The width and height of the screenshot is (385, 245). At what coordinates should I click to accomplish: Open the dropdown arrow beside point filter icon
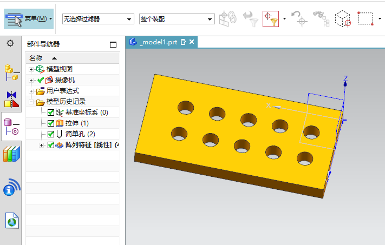[x=284, y=18]
